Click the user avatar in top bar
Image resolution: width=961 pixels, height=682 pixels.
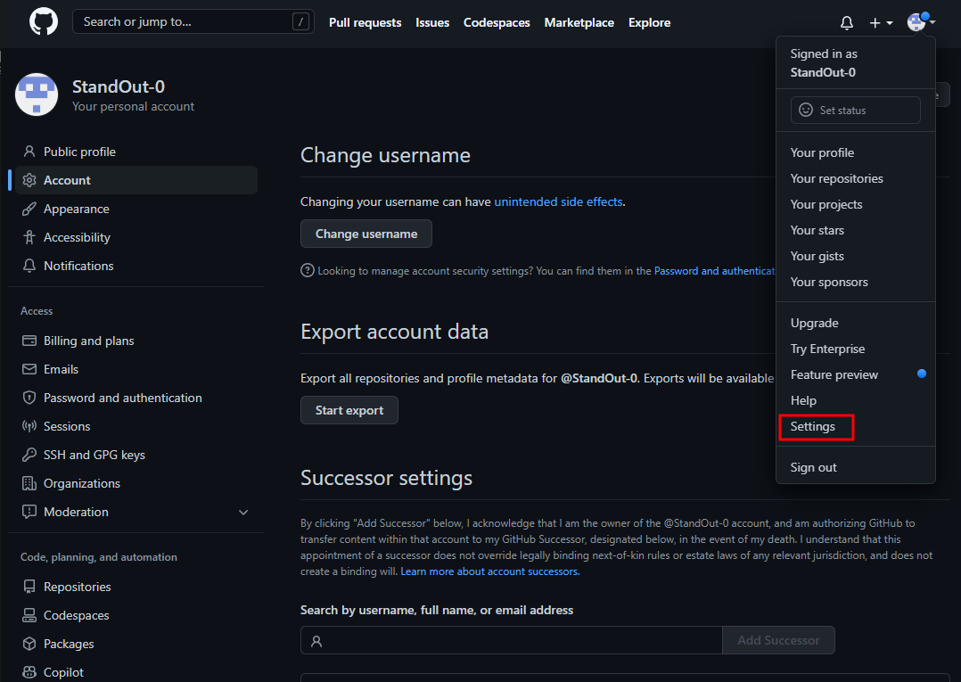tap(916, 22)
